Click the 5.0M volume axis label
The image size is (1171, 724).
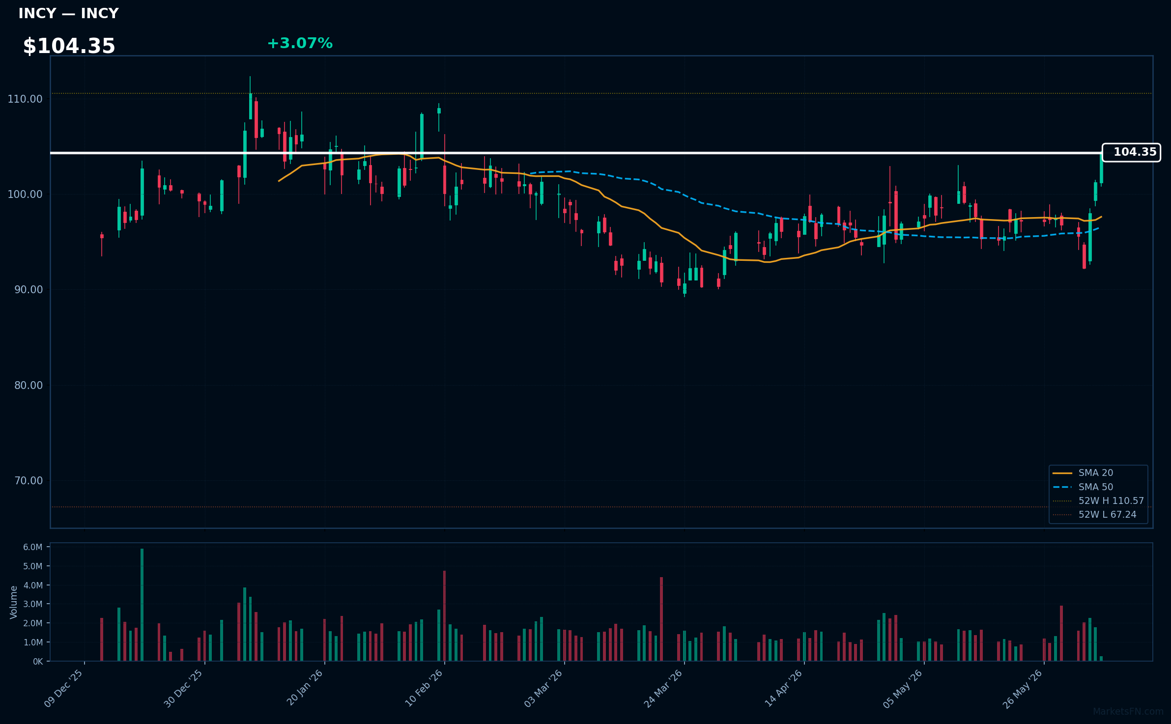(33, 566)
